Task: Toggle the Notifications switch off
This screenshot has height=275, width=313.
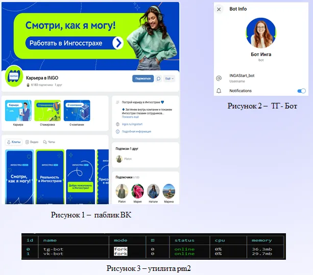Action: tap(301, 91)
